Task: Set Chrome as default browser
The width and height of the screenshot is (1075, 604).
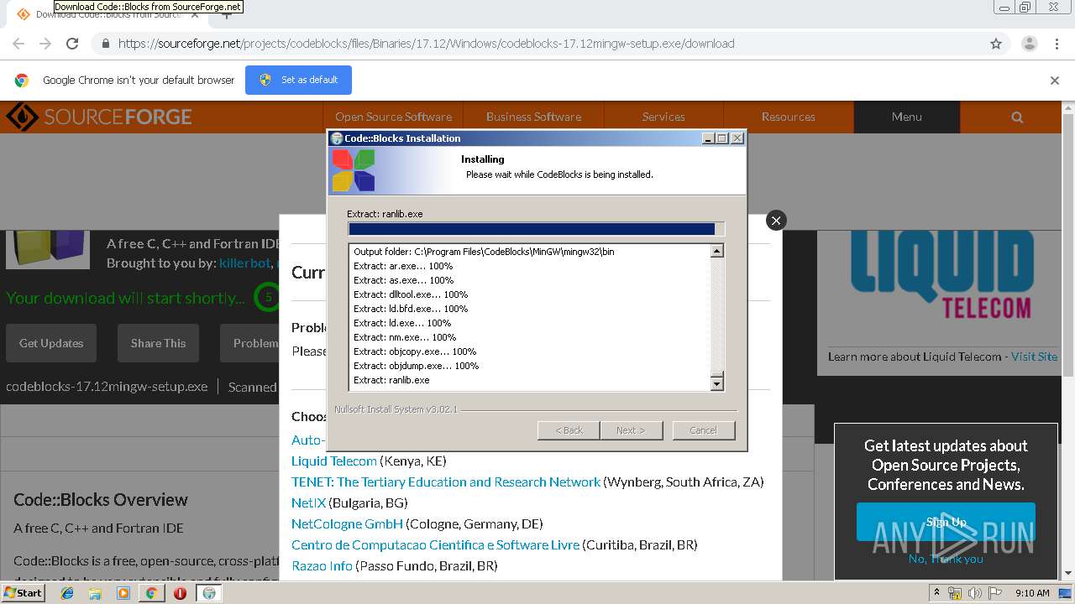Action: [298, 80]
